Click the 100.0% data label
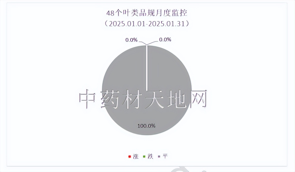Viewport: 295px width, 172px height. 146,126
